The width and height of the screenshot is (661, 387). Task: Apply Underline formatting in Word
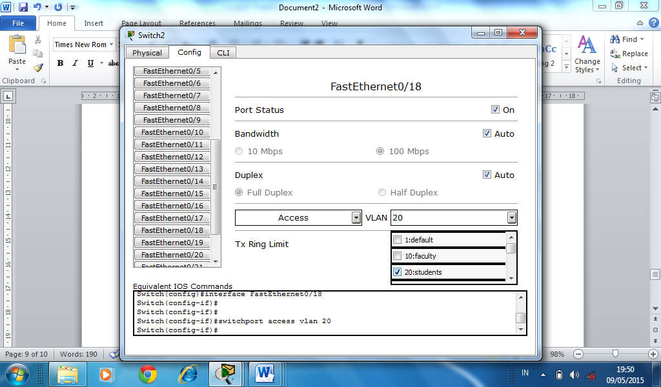(x=90, y=63)
